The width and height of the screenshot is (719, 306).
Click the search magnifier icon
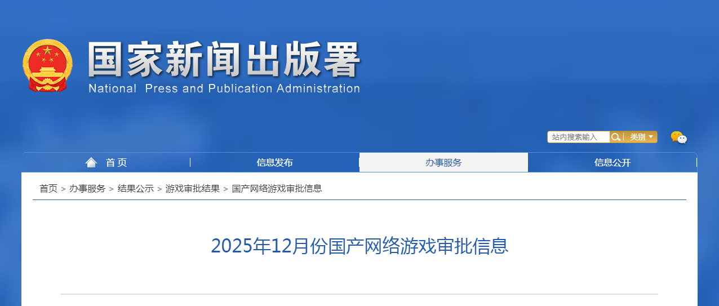[616, 137]
